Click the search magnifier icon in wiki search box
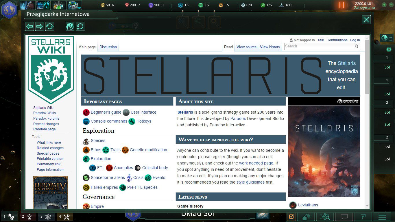This screenshot has height=222, width=395. pos(357,46)
